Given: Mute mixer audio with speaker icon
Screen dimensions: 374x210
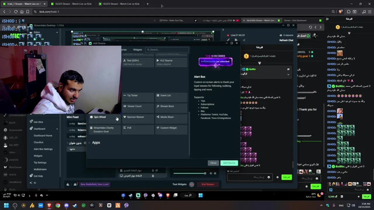Looking at the screenshot, I should (211, 173).
